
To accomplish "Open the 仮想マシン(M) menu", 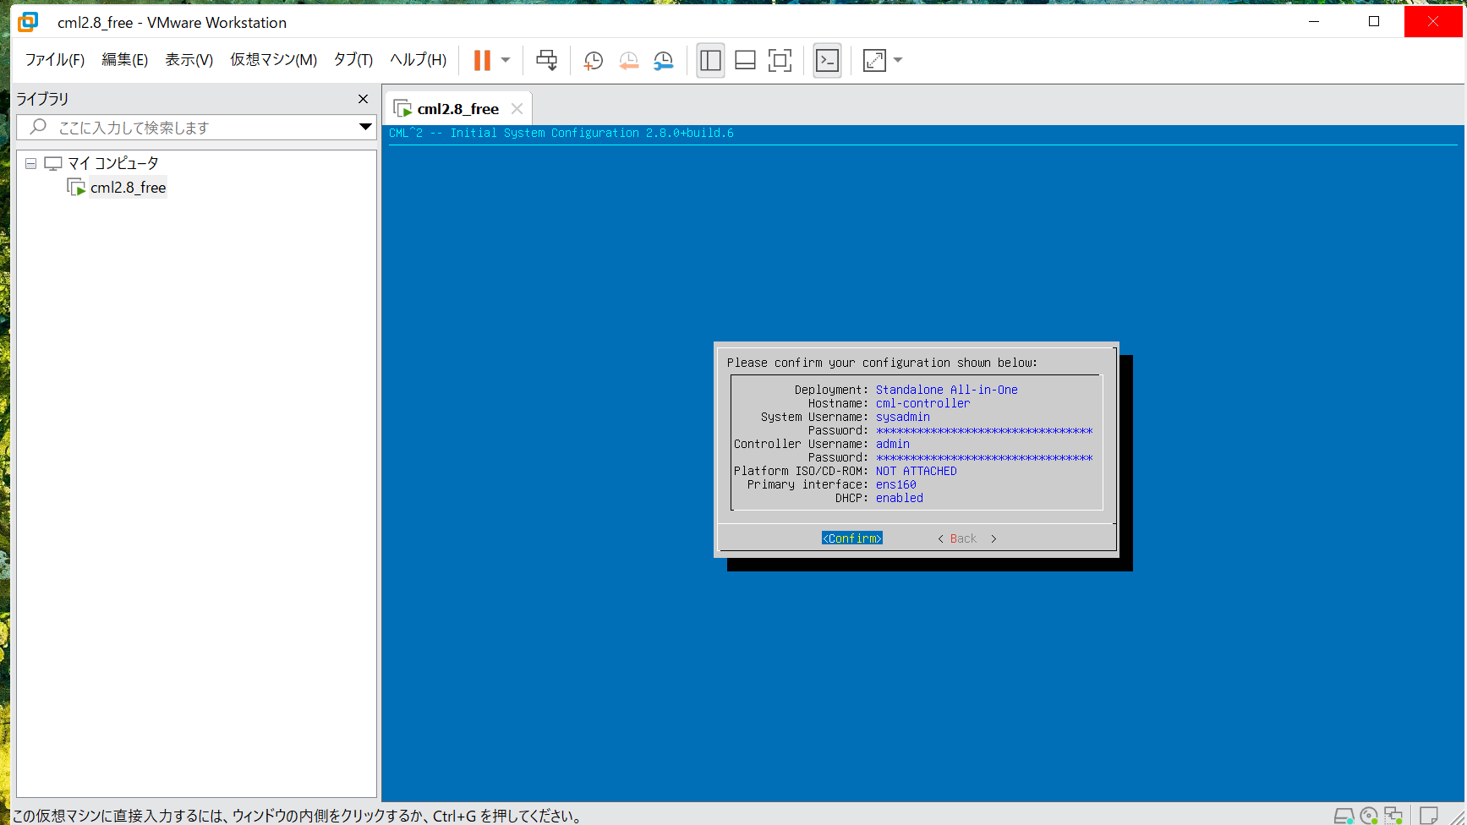I will point(273,60).
